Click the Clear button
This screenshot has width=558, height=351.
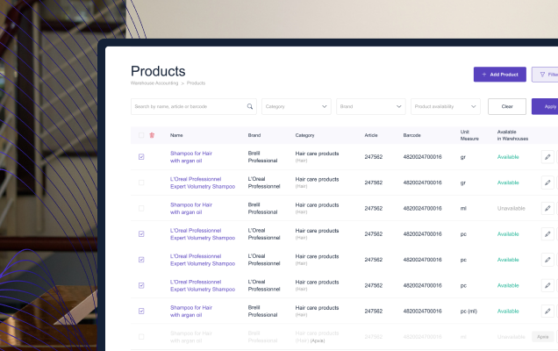tap(507, 106)
